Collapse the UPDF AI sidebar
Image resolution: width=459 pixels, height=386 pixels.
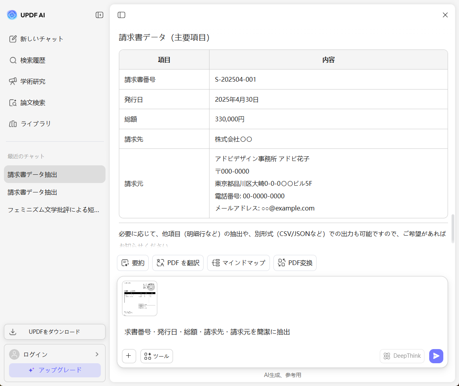[99, 15]
